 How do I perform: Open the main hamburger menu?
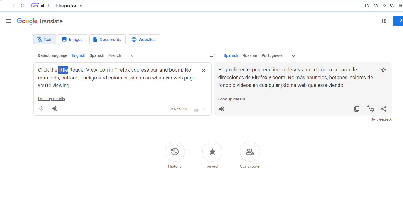[9, 21]
